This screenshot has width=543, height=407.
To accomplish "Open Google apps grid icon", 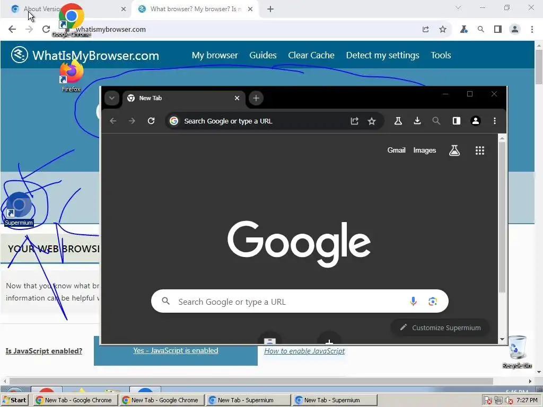I will 479,150.
